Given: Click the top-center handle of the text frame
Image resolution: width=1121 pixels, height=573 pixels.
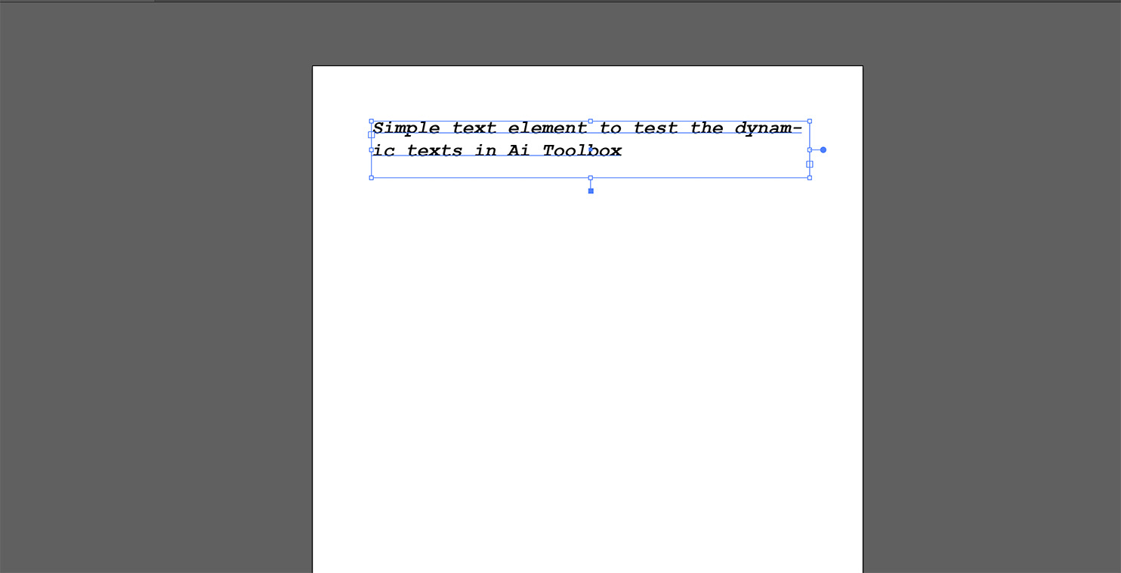Looking at the screenshot, I should pos(590,121).
